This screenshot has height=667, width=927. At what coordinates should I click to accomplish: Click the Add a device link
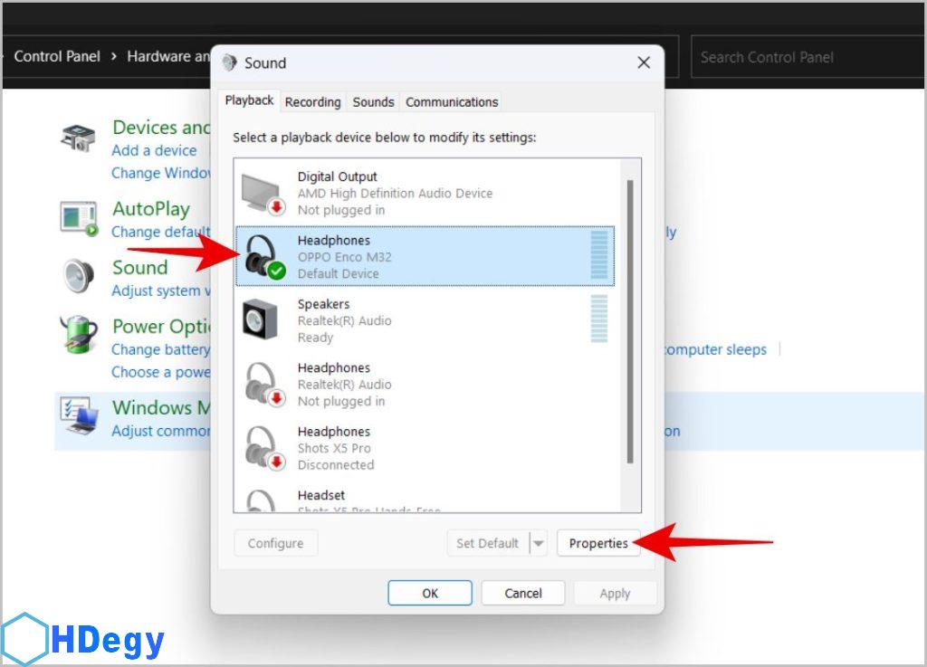(x=154, y=150)
